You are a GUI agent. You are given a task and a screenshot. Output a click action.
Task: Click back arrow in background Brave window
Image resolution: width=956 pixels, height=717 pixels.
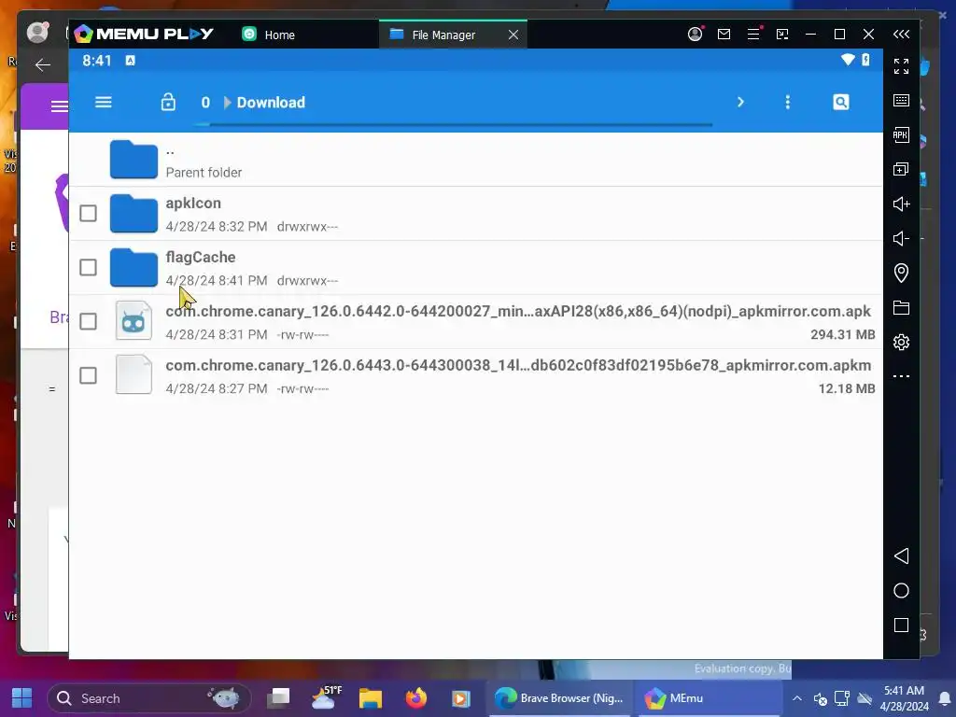coord(43,64)
